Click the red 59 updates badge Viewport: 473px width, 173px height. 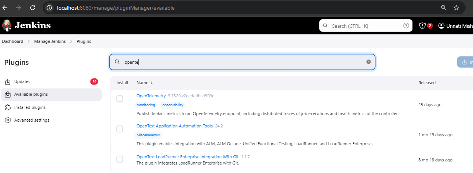(94, 81)
